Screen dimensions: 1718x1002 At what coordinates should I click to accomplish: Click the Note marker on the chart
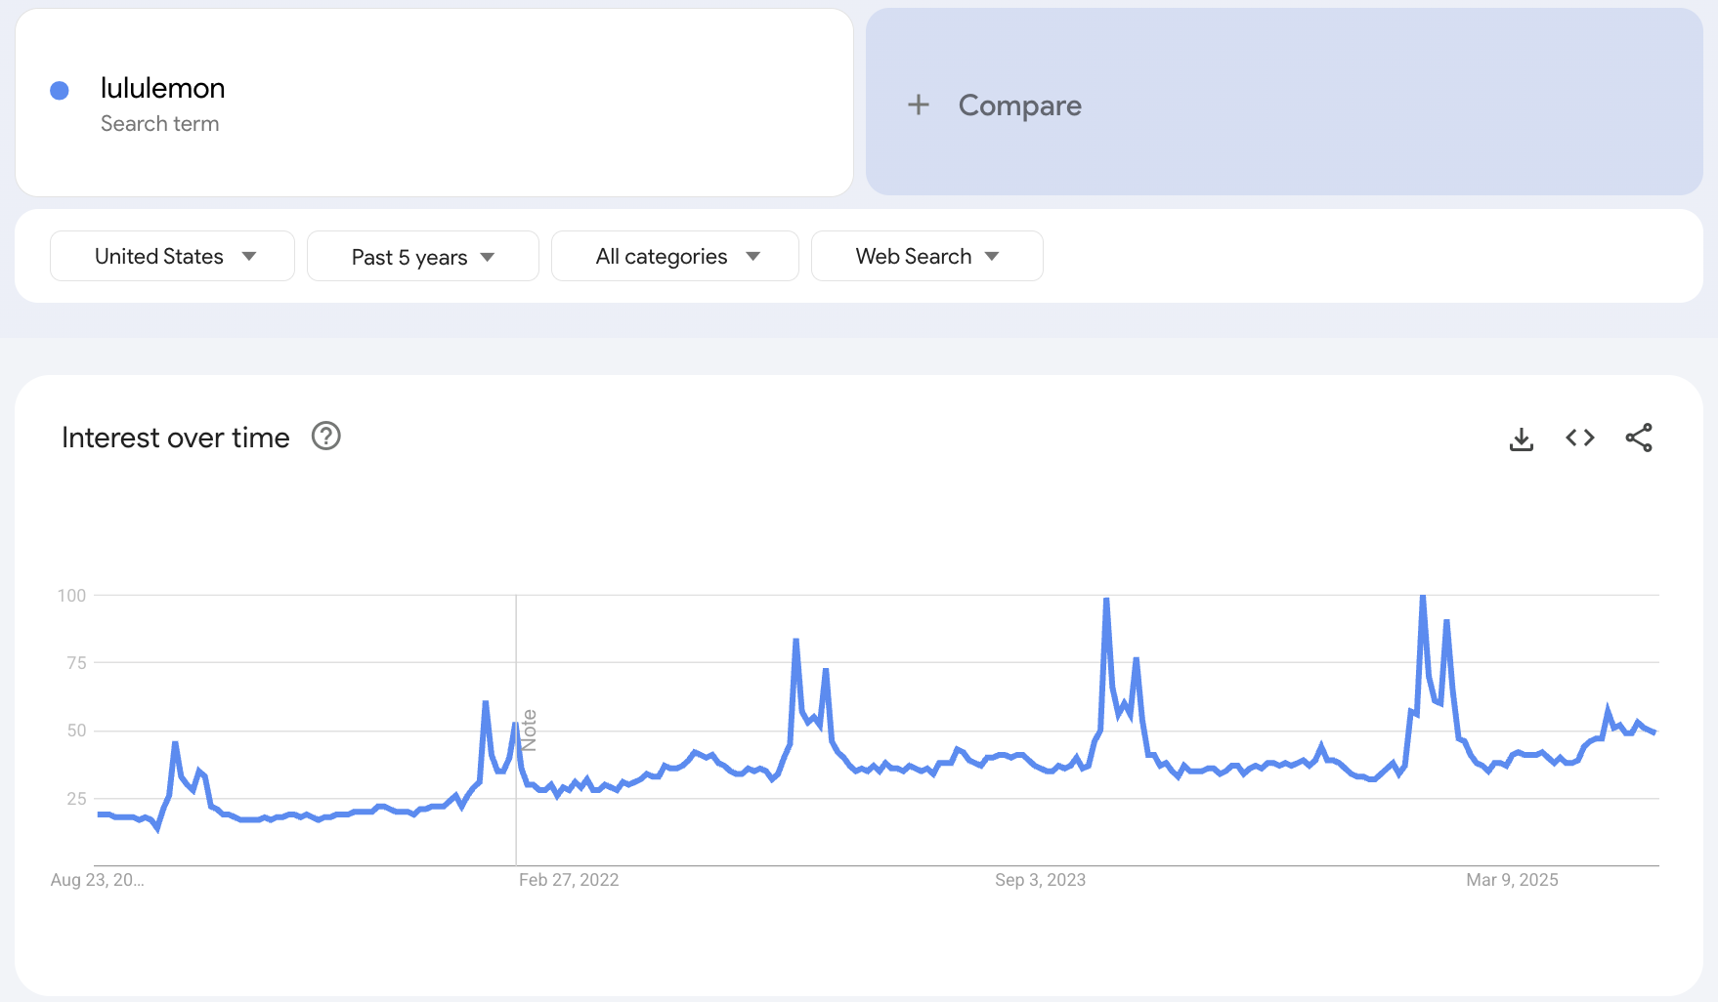(529, 731)
